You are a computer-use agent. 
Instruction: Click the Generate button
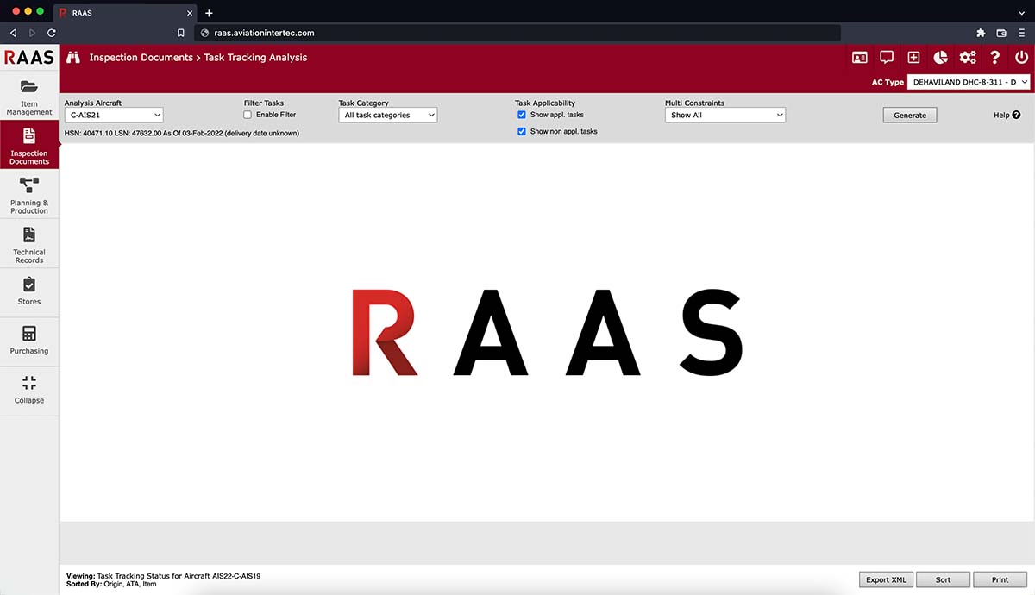pyautogui.click(x=910, y=115)
